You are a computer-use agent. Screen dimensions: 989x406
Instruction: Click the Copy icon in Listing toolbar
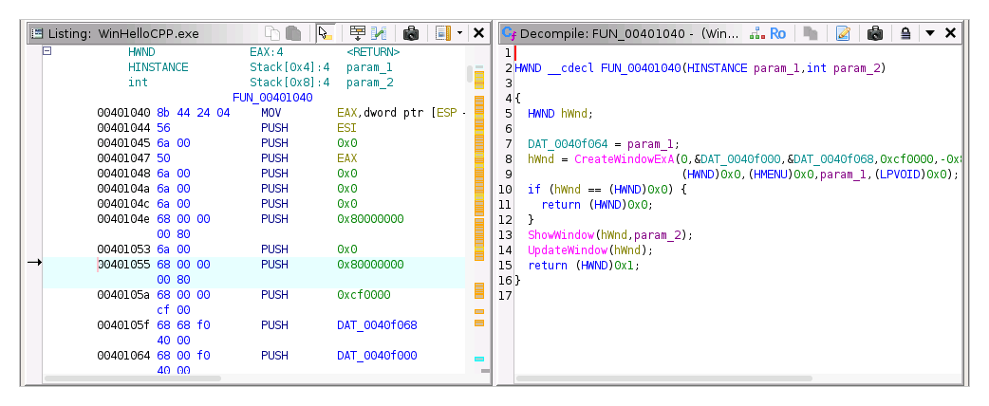point(271,33)
